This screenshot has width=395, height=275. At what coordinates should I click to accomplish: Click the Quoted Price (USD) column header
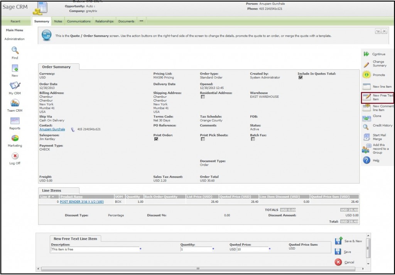tap(239, 197)
